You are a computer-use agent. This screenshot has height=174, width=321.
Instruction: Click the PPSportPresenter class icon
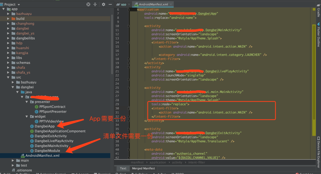37,112
